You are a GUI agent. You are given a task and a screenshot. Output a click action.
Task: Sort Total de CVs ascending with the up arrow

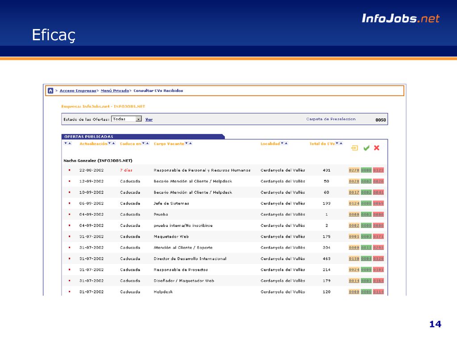pyautogui.click(x=341, y=143)
